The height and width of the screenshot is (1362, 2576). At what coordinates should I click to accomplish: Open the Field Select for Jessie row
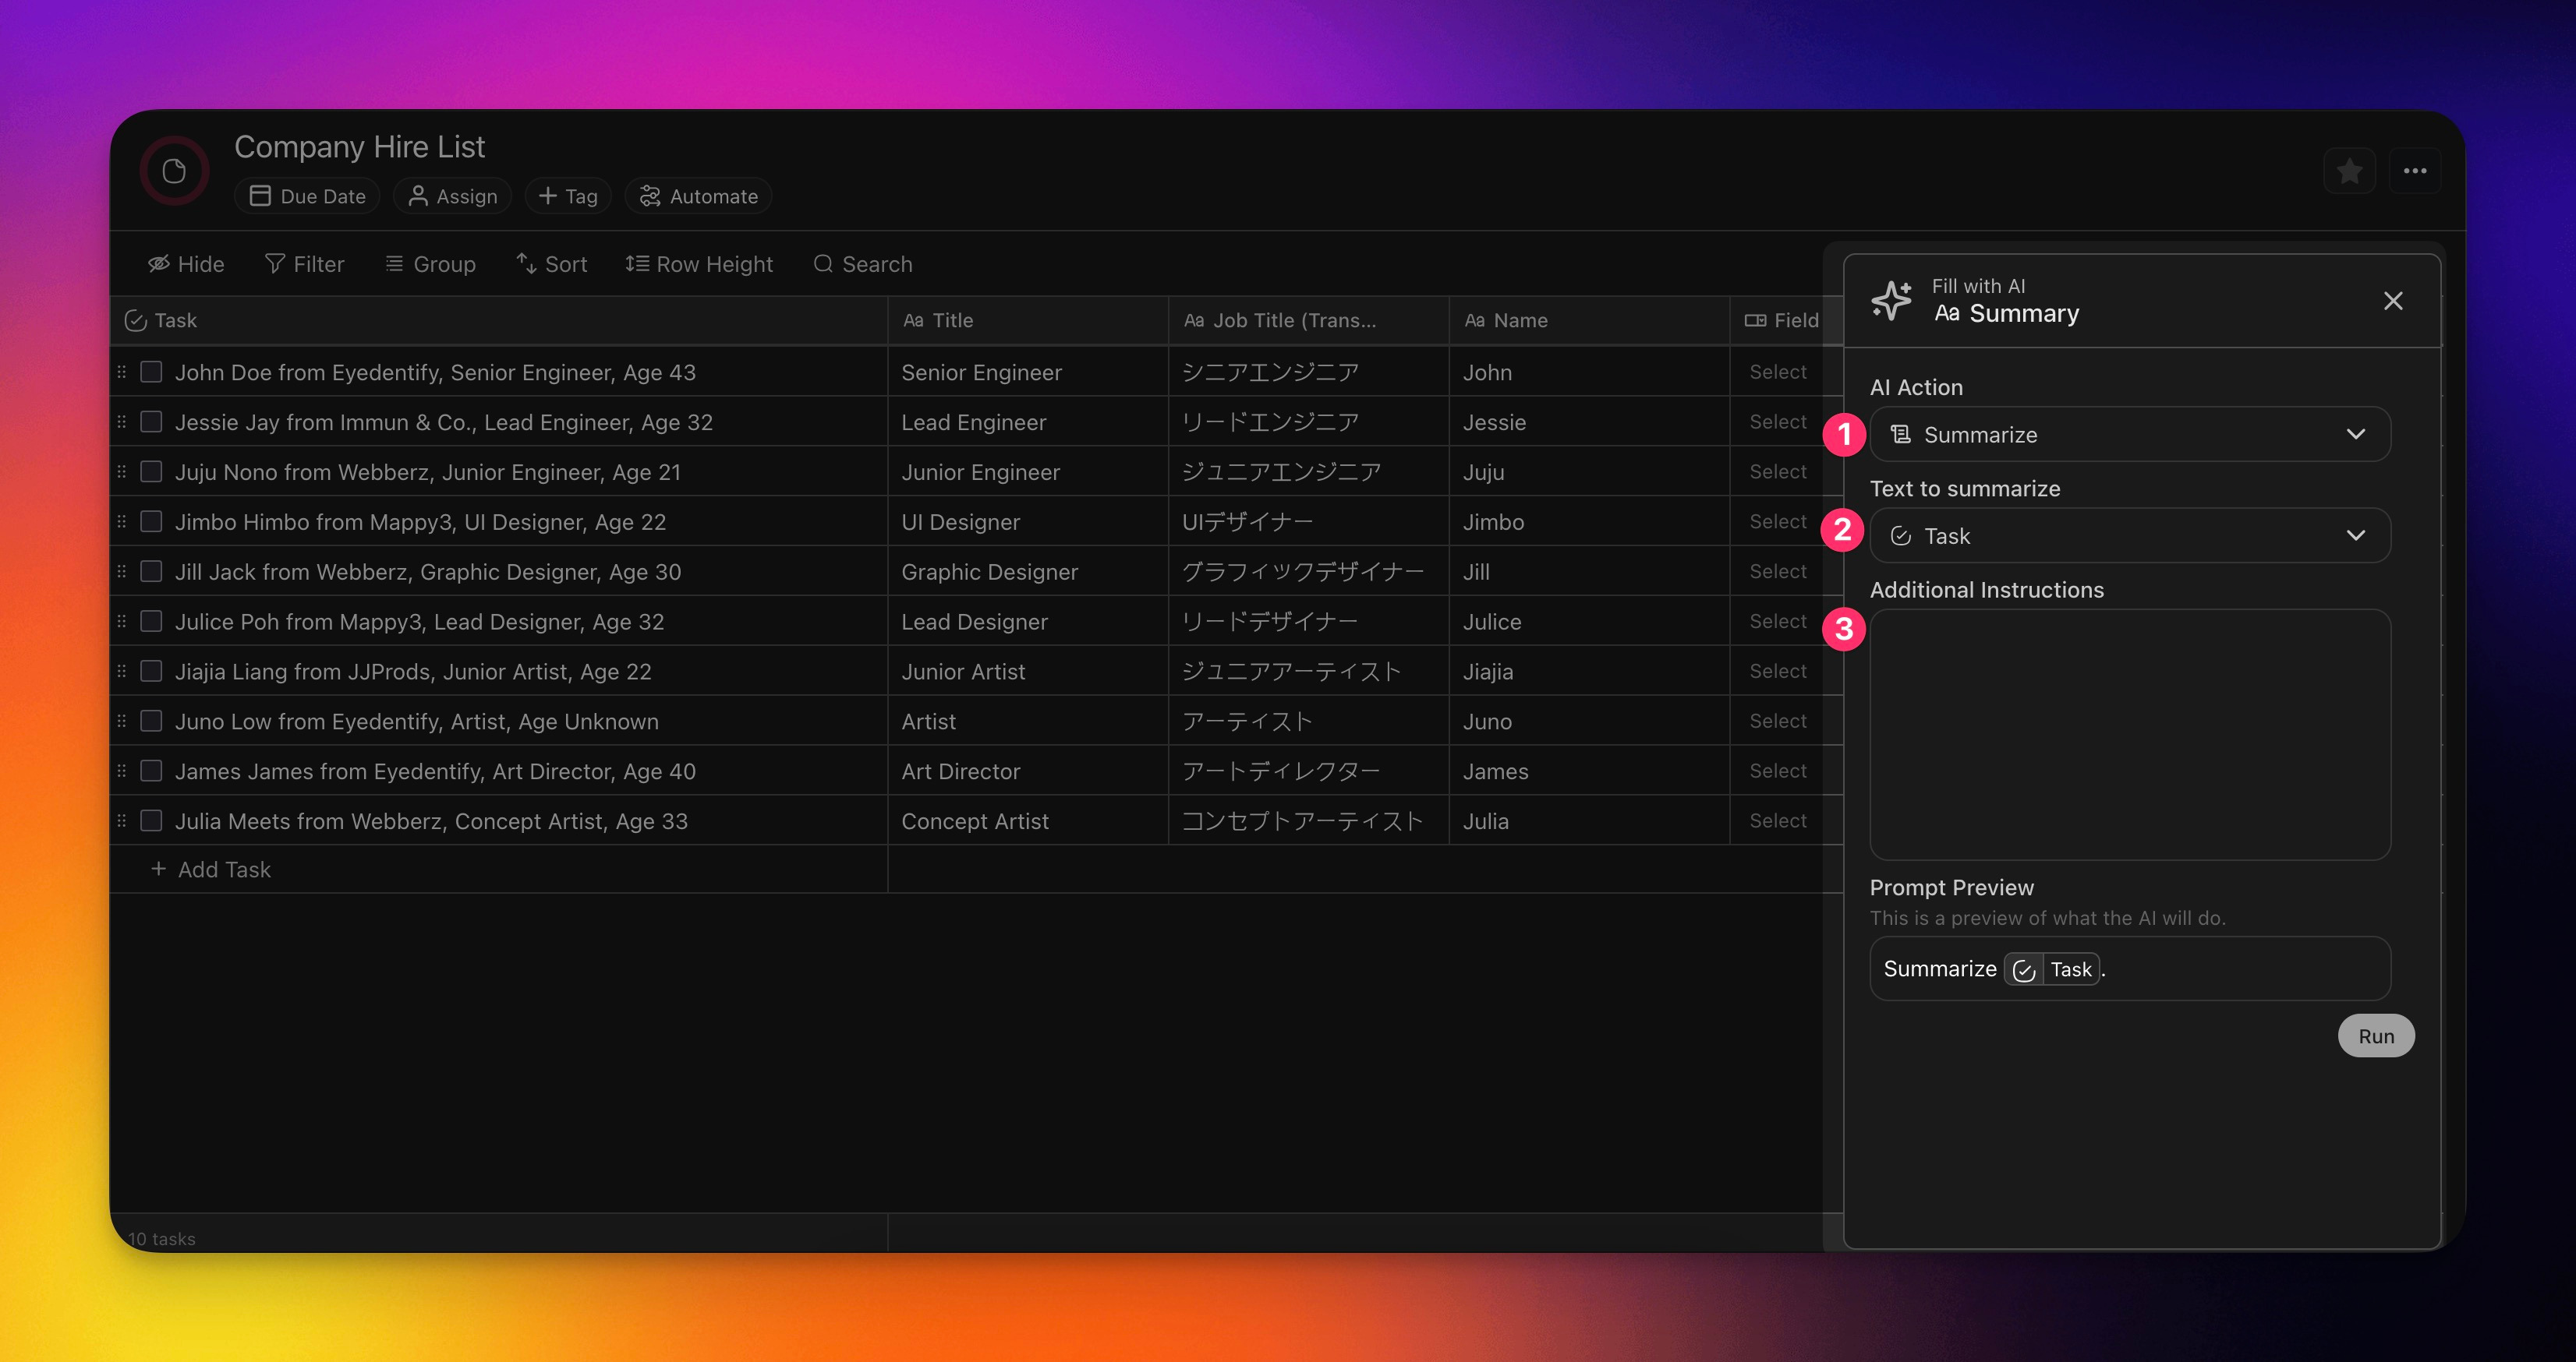point(1777,422)
